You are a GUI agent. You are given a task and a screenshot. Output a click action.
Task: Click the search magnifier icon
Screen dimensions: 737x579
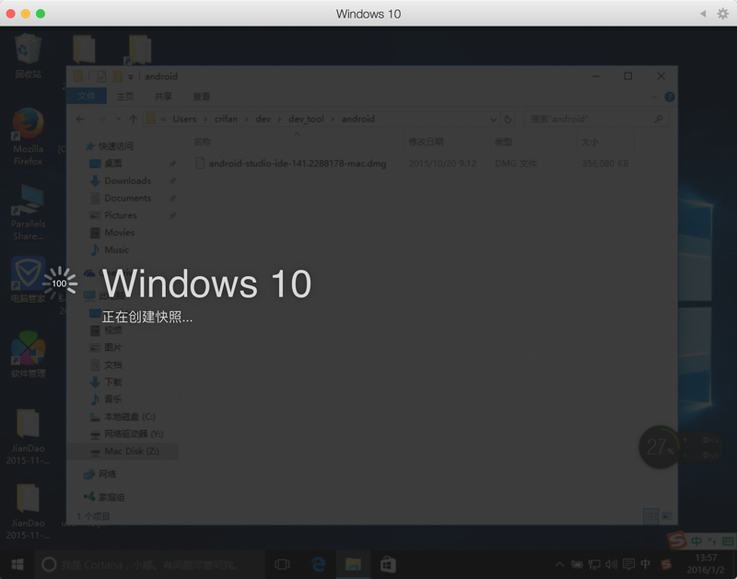(659, 119)
